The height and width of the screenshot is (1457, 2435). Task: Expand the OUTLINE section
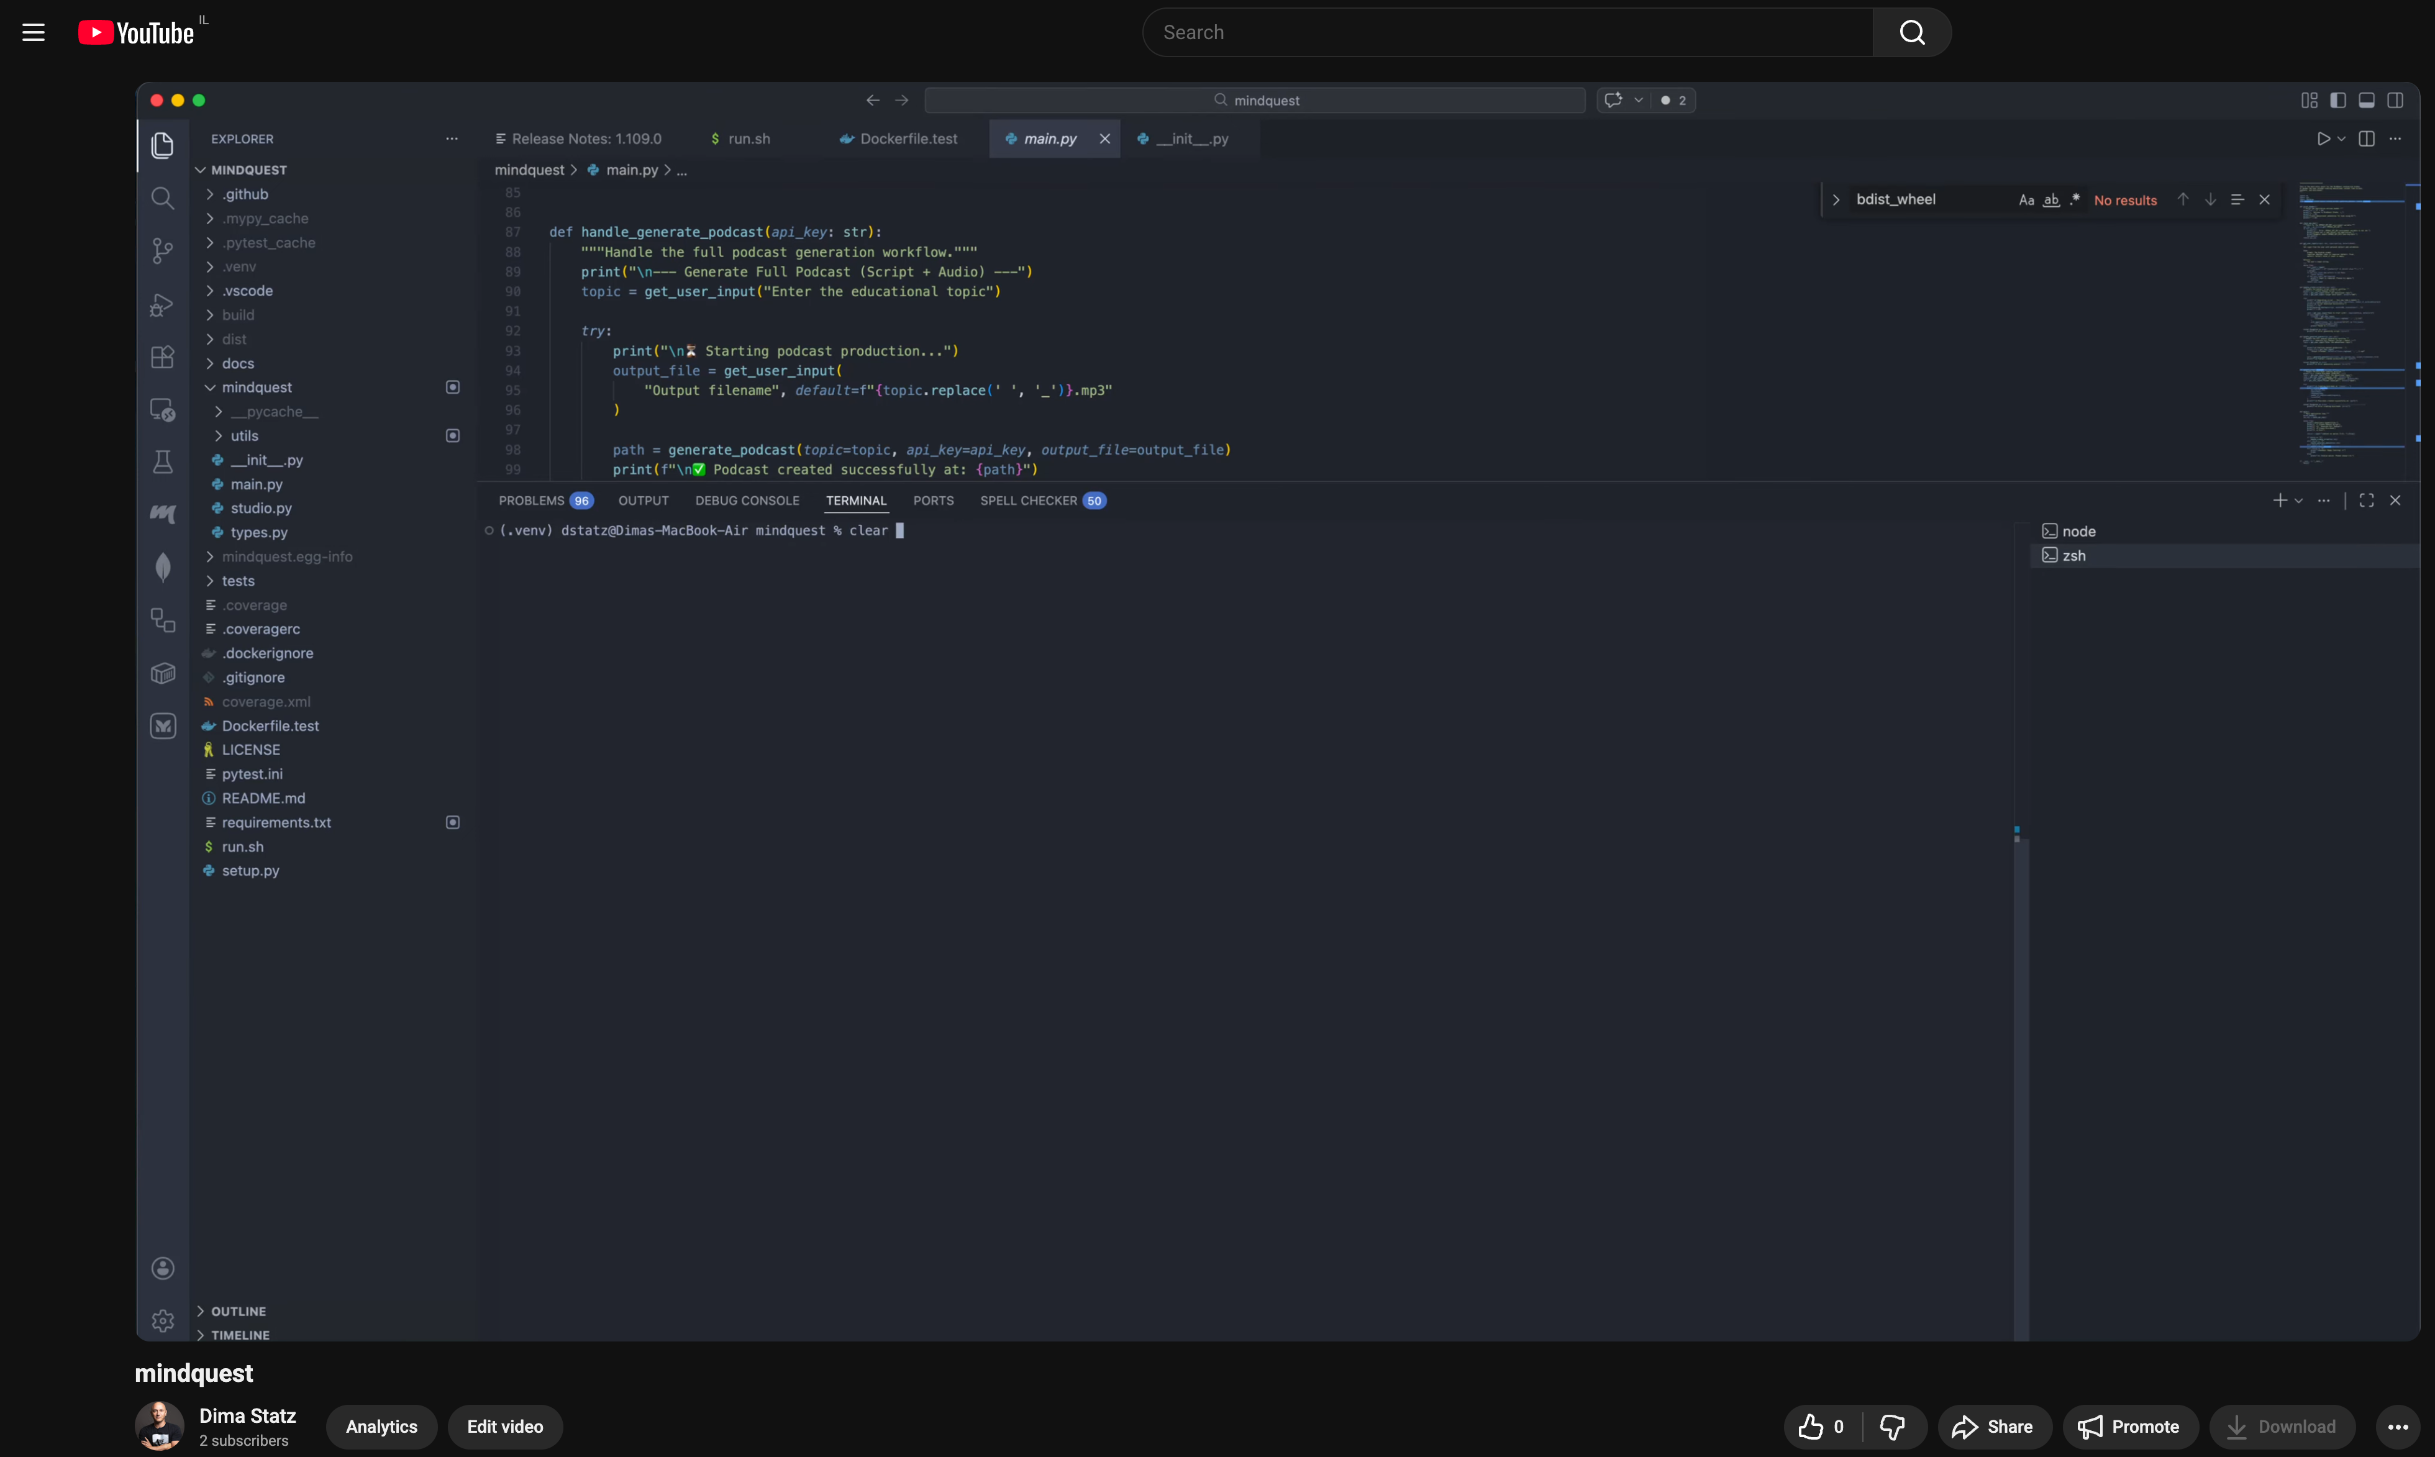pyautogui.click(x=238, y=1310)
